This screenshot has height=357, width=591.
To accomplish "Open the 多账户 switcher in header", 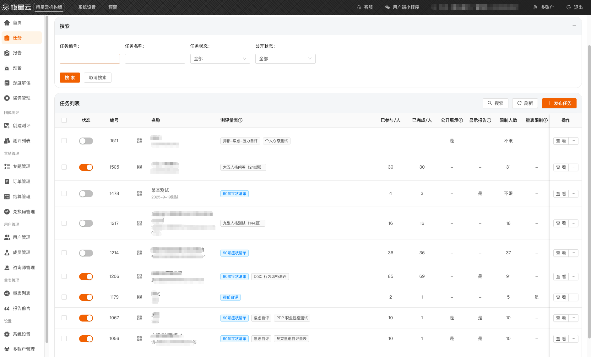I will pyautogui.click(x=543, y=7).
